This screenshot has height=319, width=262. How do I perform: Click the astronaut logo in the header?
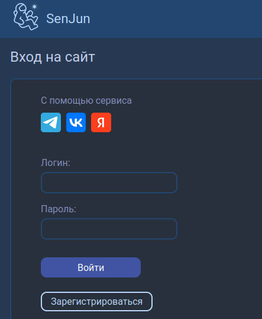tap(25, 17)
